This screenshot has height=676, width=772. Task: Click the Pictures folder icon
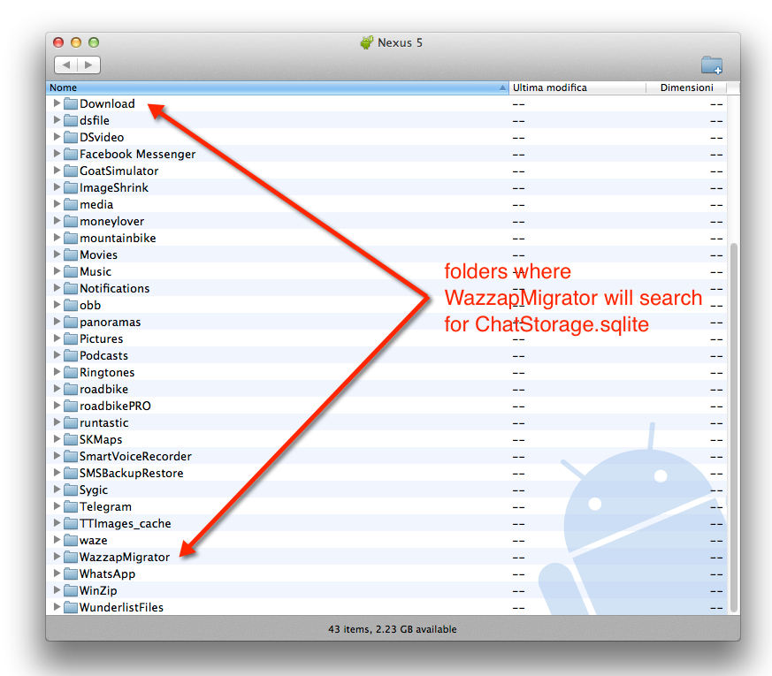(71, 338)
